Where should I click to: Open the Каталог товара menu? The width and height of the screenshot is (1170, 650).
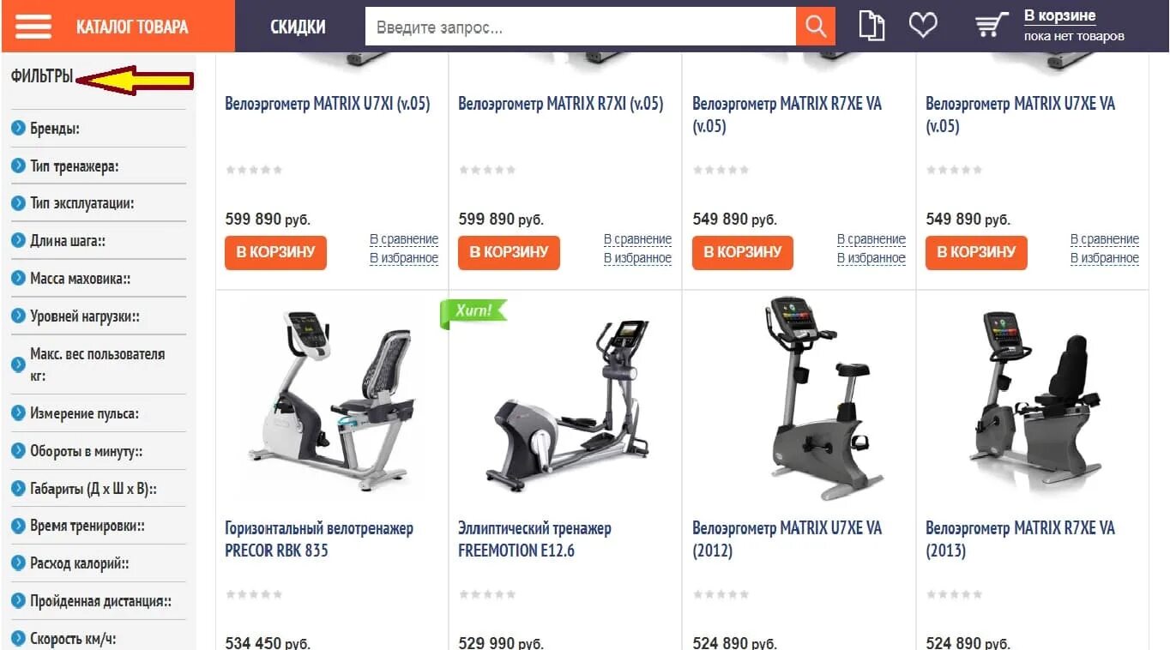tap(132, 27)
